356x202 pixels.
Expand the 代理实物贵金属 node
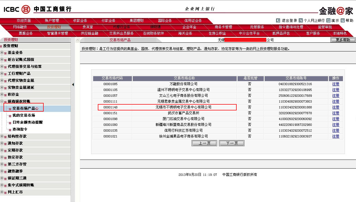(2, 81)
